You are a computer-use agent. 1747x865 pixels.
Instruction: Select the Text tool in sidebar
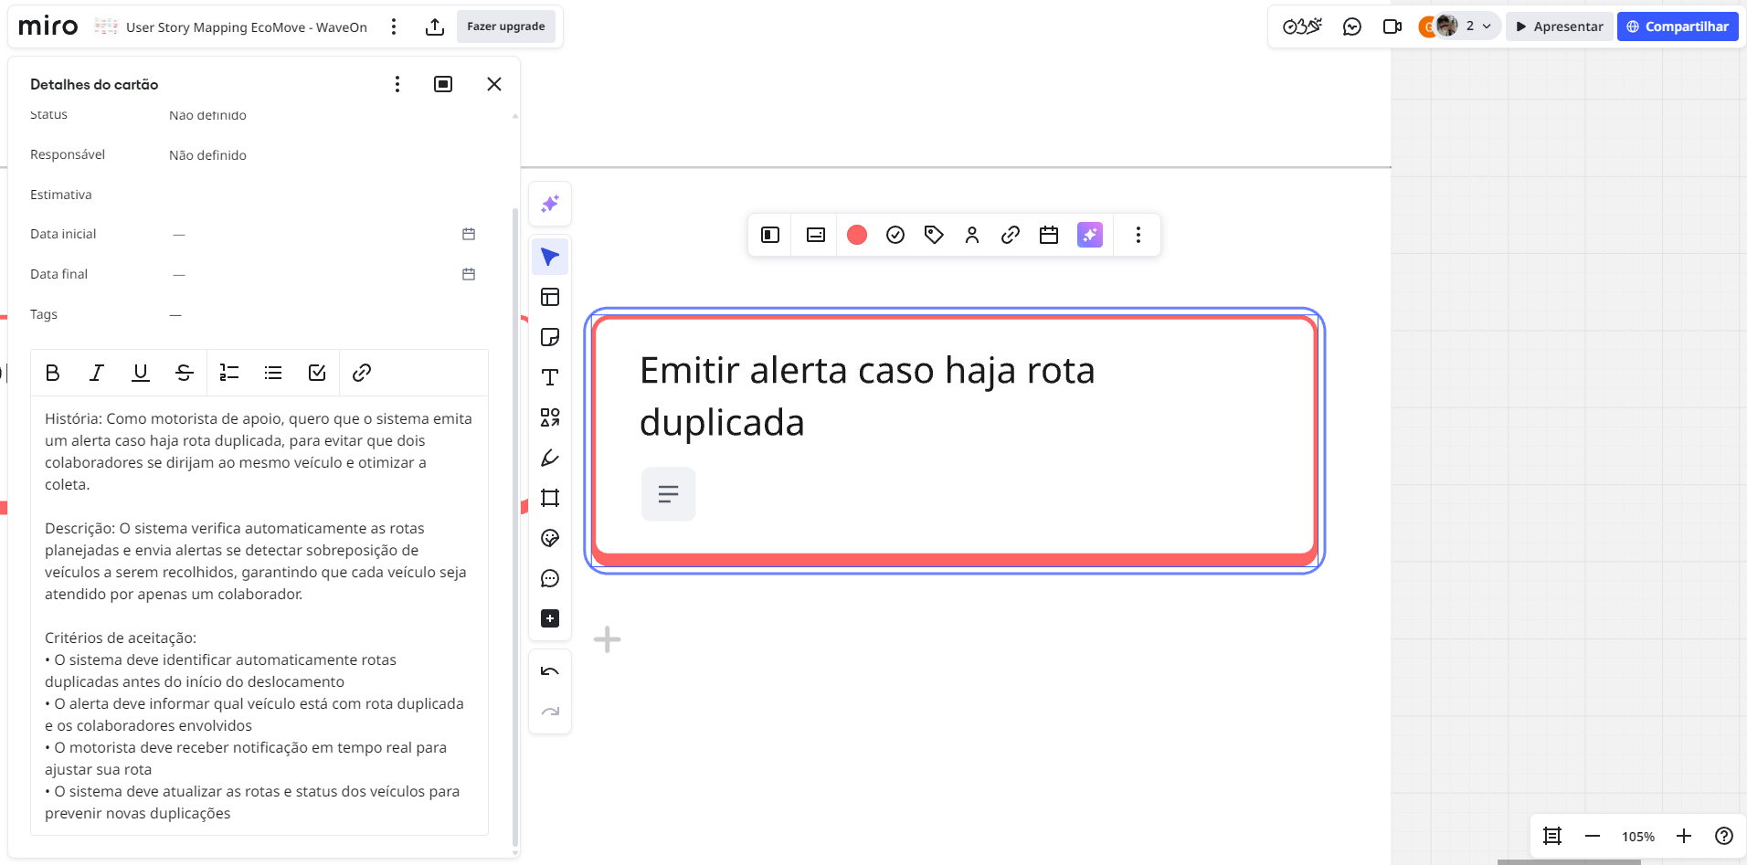(550, 377)
